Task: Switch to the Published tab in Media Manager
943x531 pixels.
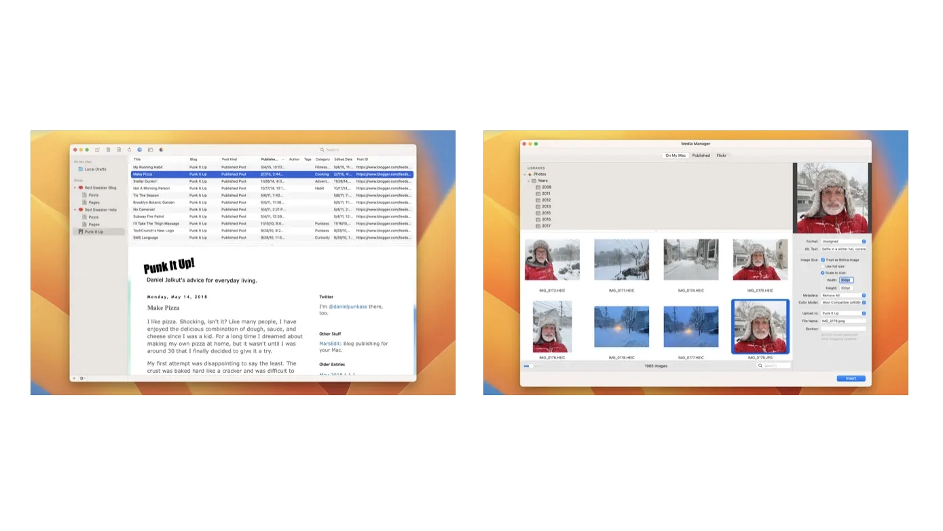Action: 701,155
